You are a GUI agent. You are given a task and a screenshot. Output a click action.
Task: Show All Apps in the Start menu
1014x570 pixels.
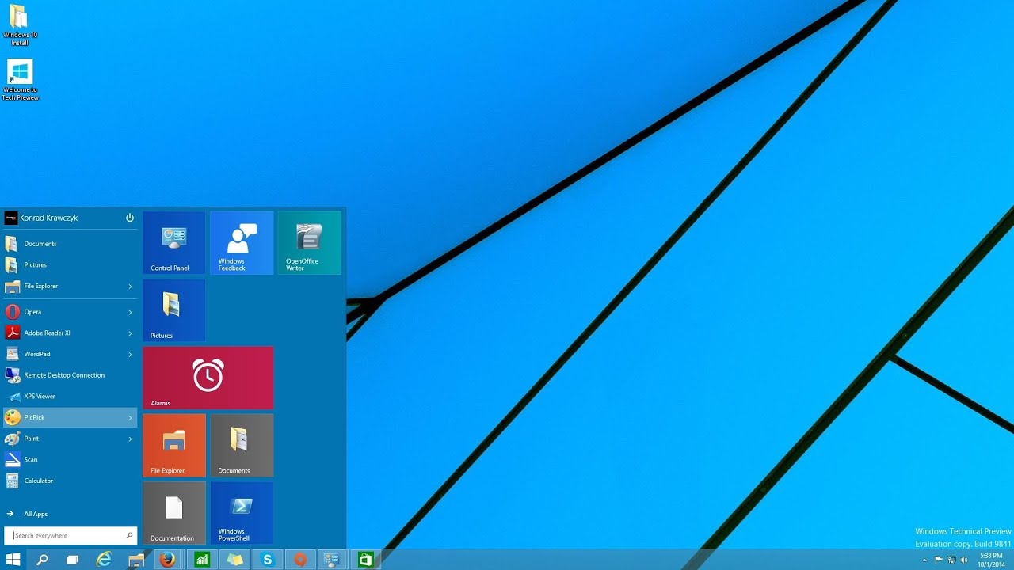click(70, 514)
